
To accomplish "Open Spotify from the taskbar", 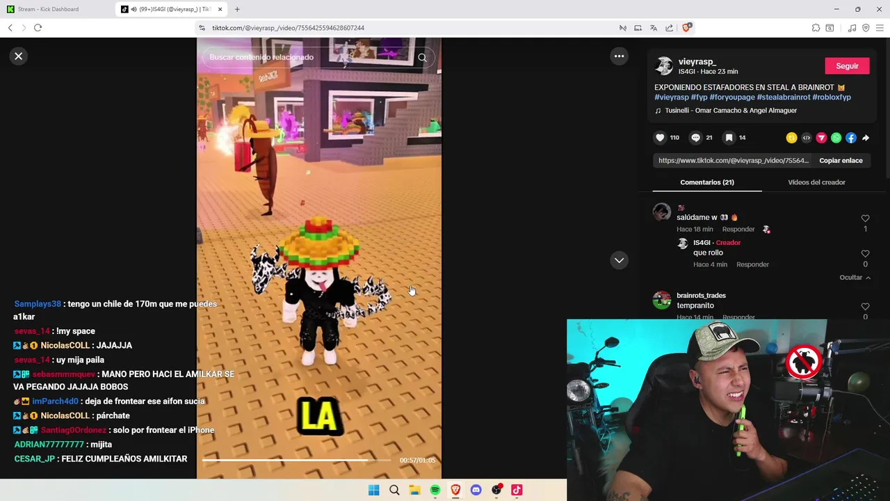I will [x=435, y=491].
